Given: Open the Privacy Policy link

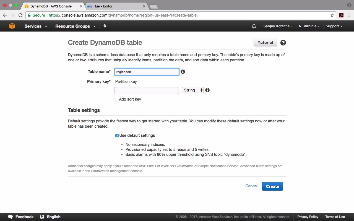Looking at the screenshot, I should [x=308, y=217].
